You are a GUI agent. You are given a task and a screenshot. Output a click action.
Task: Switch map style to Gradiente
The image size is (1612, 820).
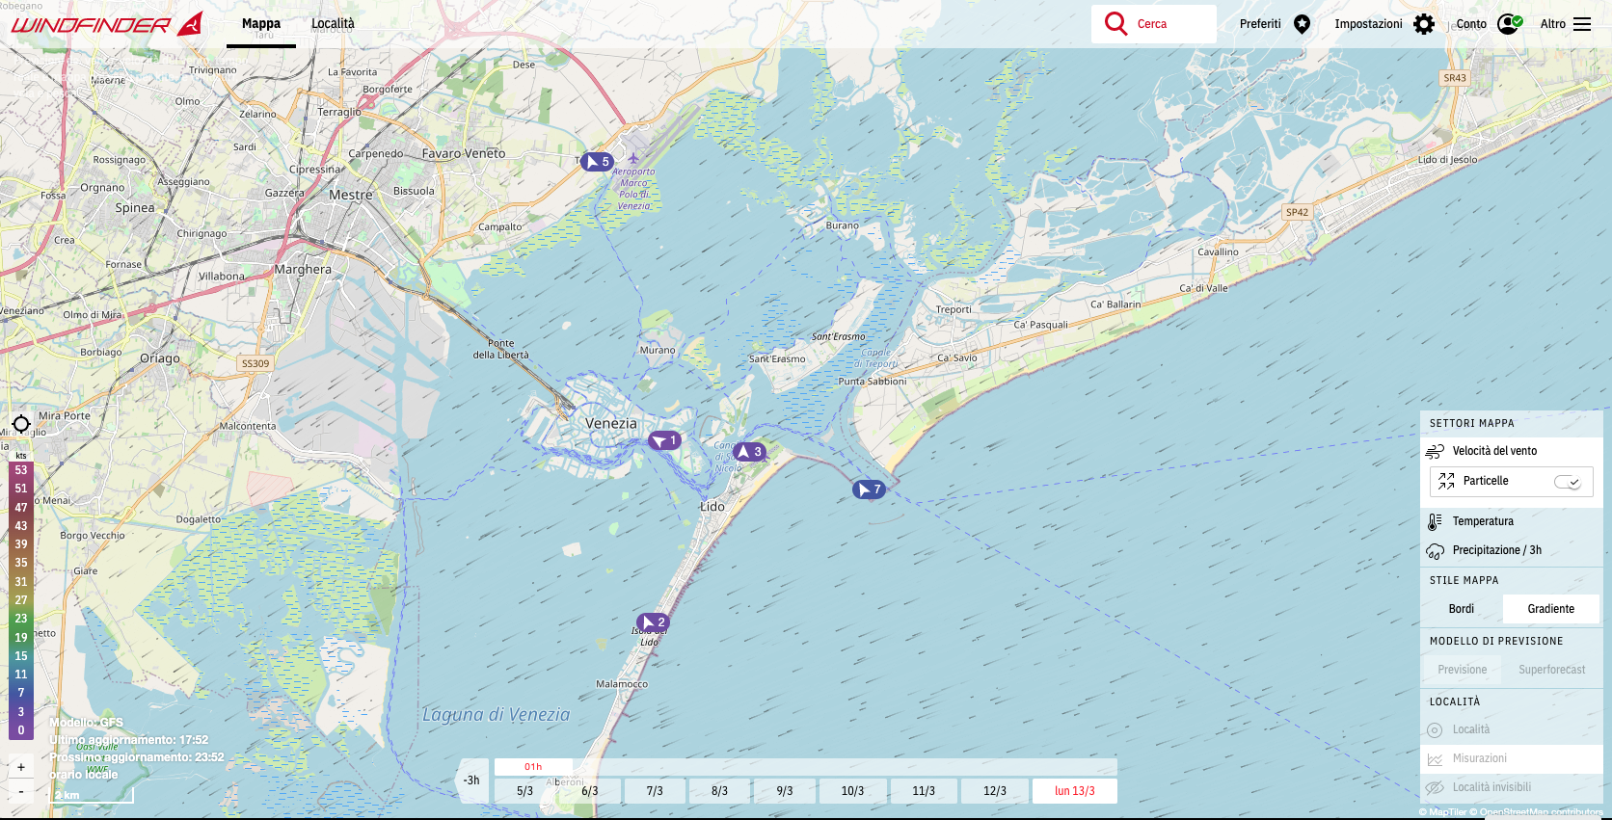[x=1550, y=609]
